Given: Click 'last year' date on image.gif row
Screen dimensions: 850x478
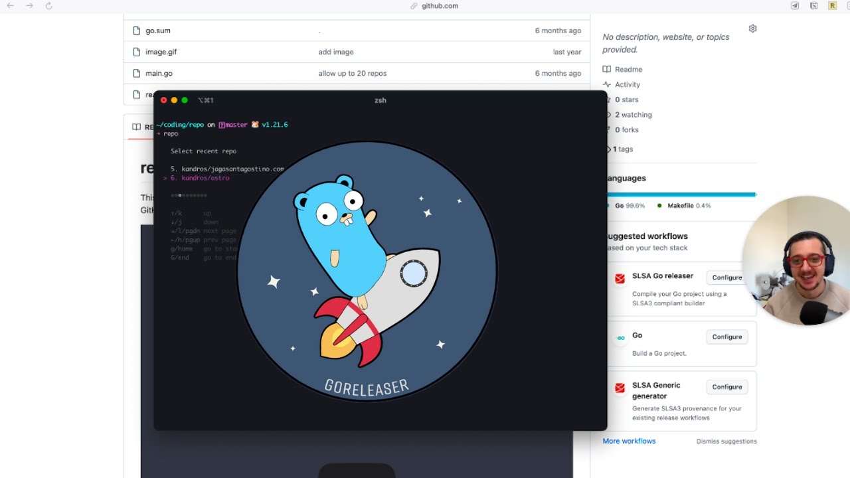Looking at the screenshot, I should click(567, 52).
